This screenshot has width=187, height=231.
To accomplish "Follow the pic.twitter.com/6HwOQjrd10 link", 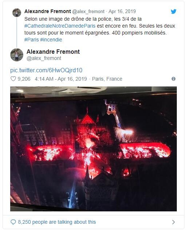I will click(46, 70).
